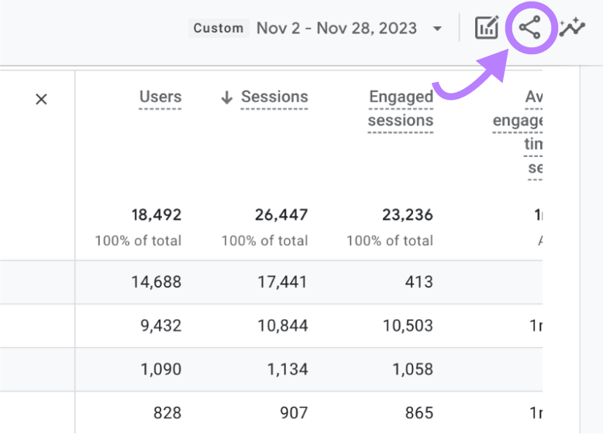Viewport: 603px width, 434px height.
Task: Click the 413 engaged sessions cell
Action: (419, 282)
